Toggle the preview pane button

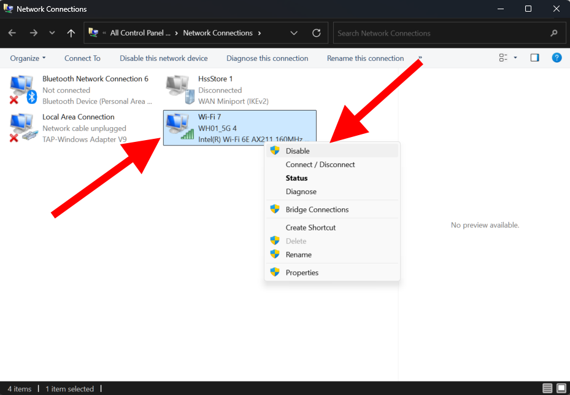pos(534,58)
